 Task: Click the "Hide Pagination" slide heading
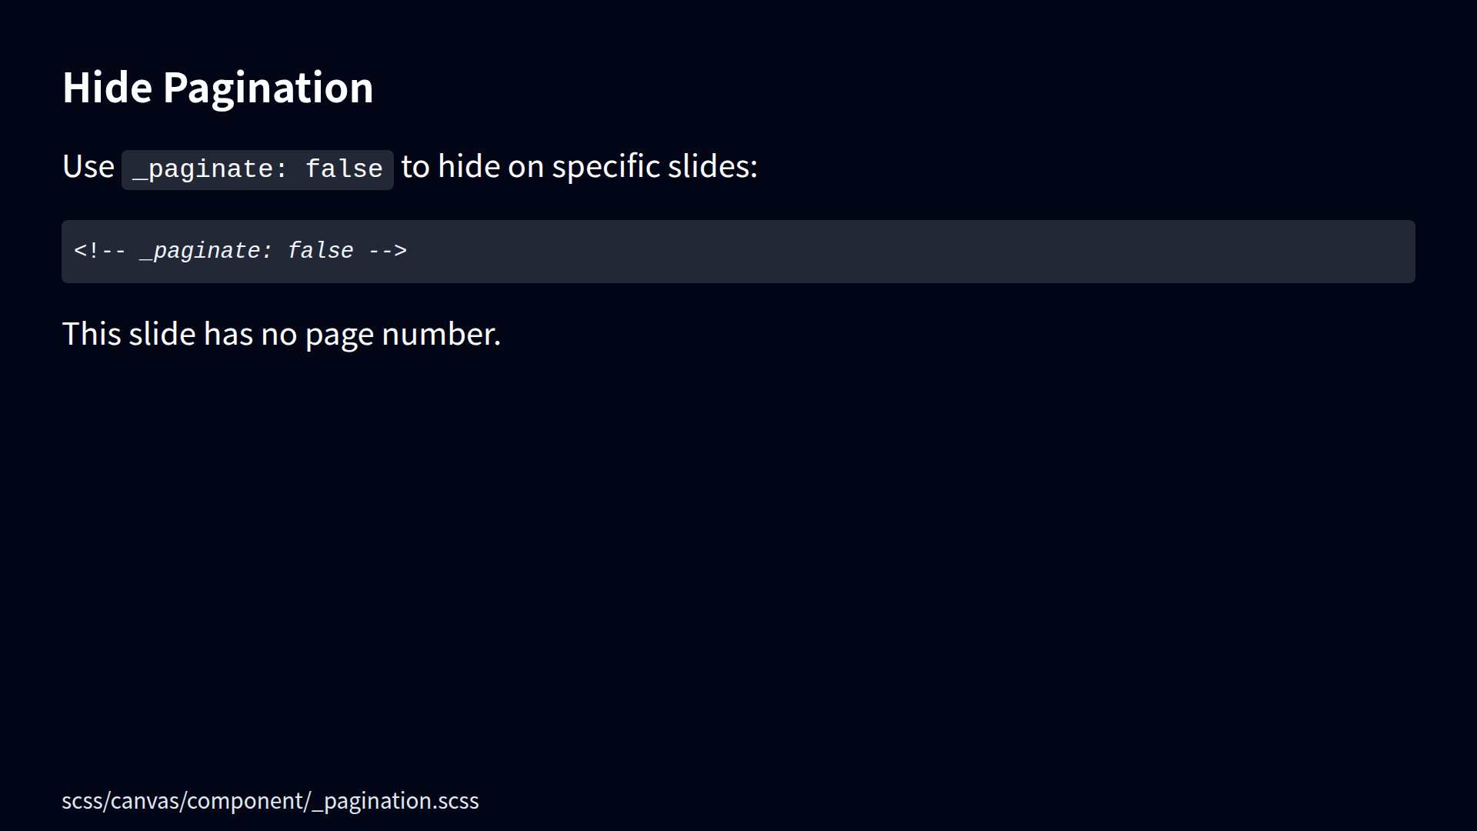click(x=218, y=88)
